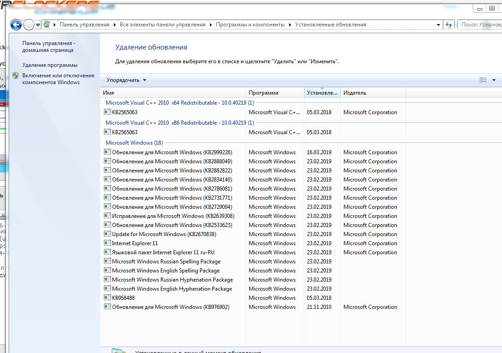Open the recent pages dropdown arrow
Viewport: 502px width, 353px height.
point(38,25)
